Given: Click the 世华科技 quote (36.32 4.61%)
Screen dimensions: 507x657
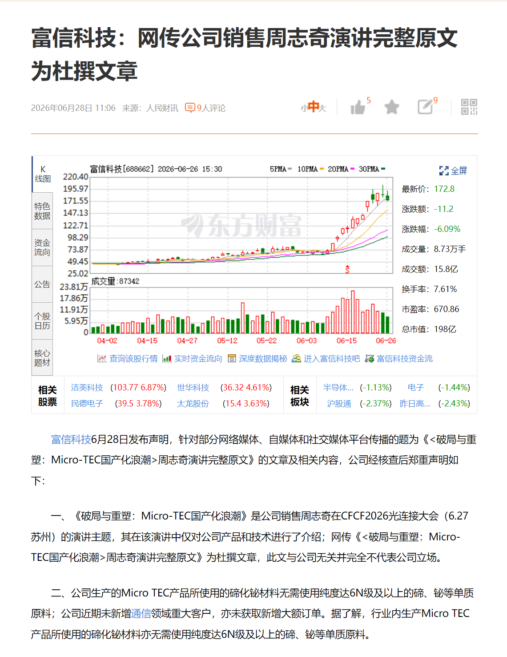Looking at the screenshot, I should [x=246, y=388].
